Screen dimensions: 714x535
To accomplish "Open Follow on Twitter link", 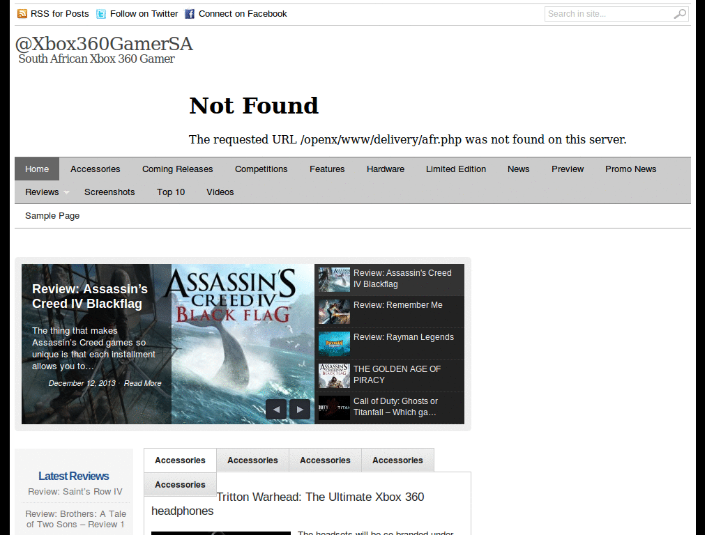I will [144, 14].
